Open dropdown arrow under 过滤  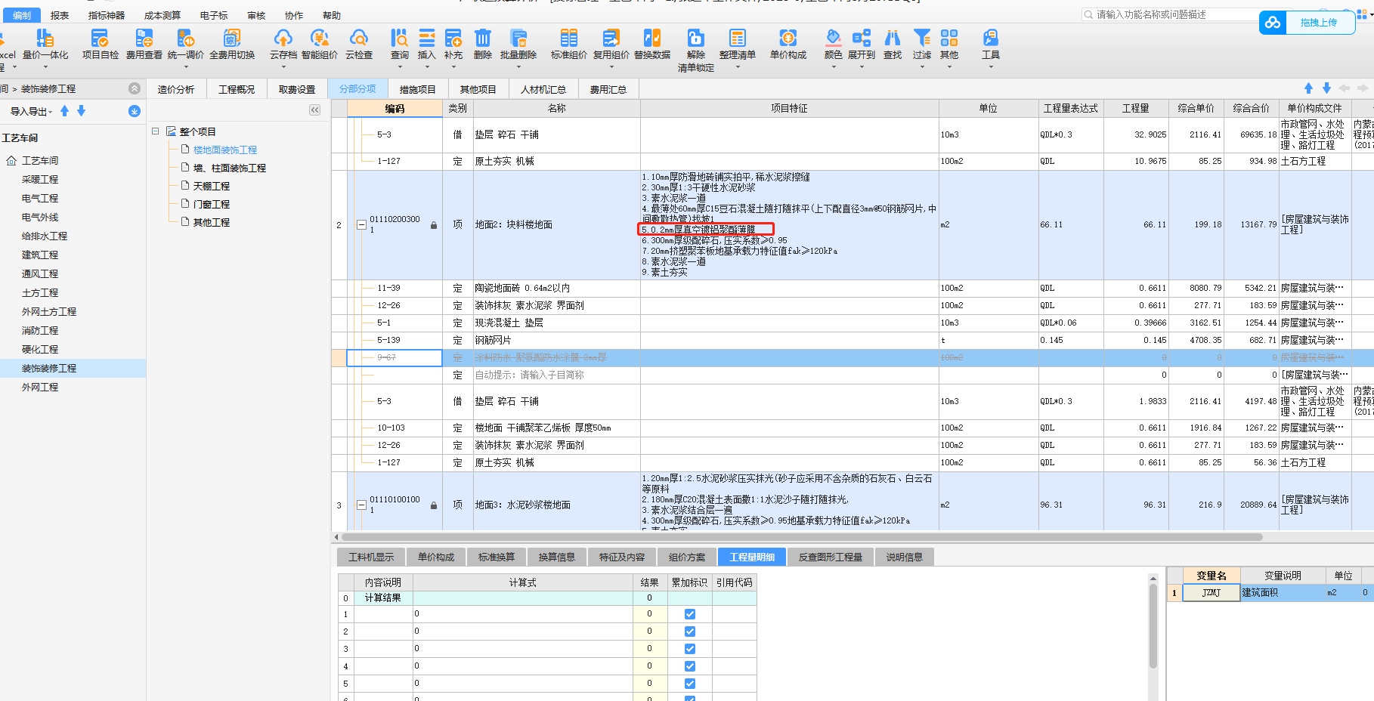(x=922, y=67)
